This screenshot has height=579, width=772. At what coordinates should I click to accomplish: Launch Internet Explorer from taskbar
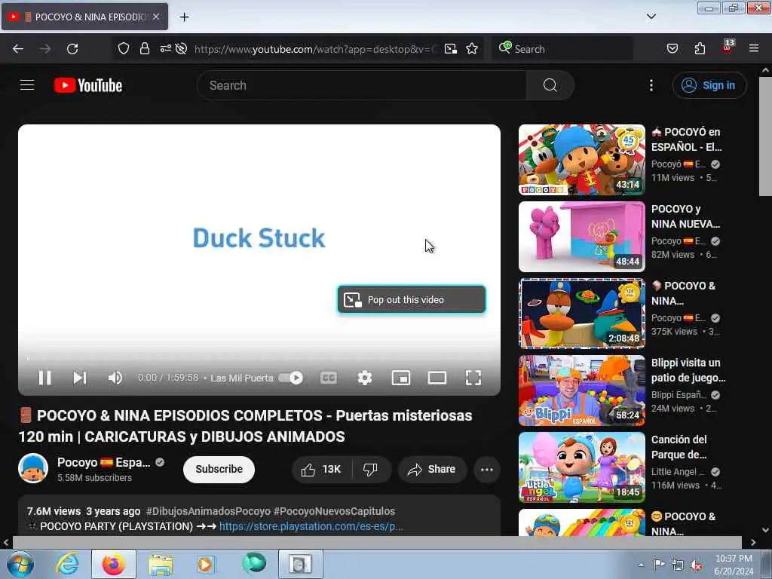click(x=67, y=564)
